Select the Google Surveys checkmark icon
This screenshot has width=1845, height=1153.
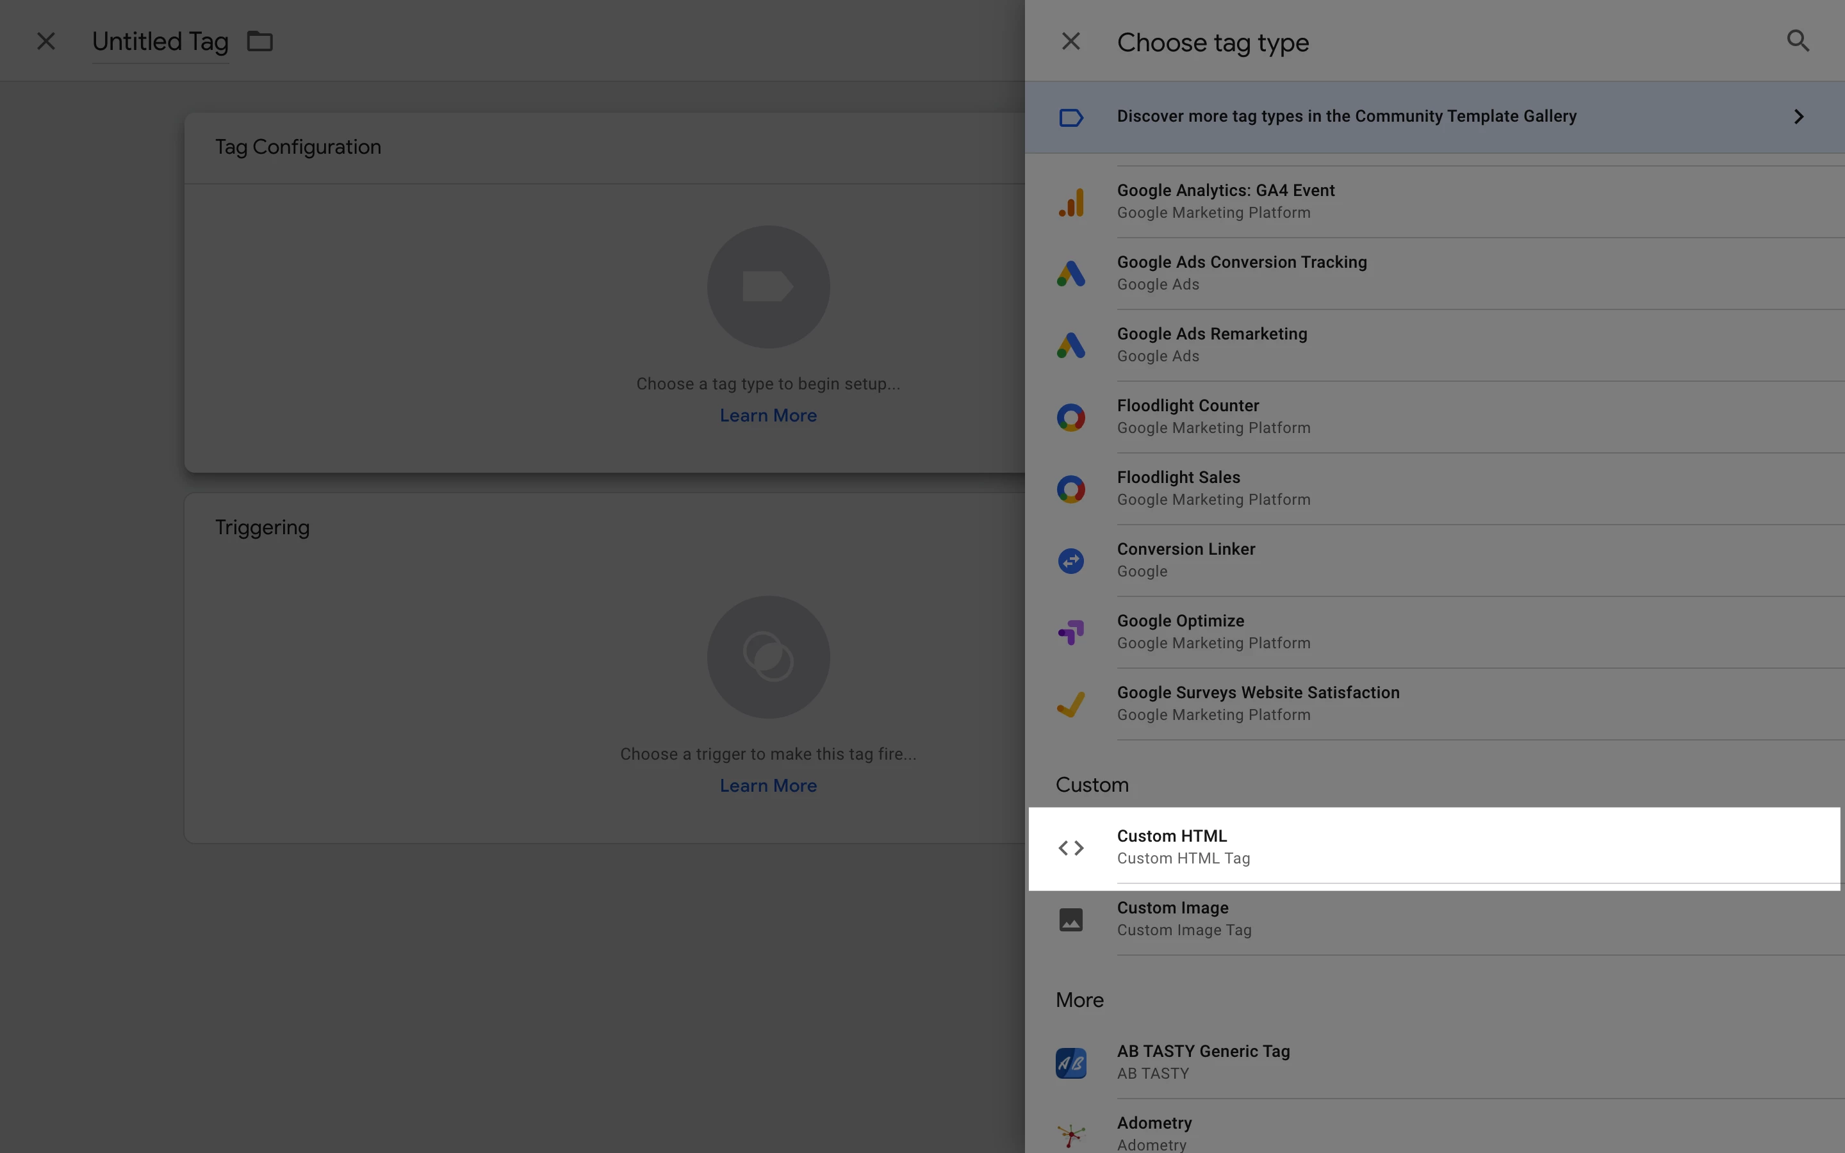point(1070,704)
